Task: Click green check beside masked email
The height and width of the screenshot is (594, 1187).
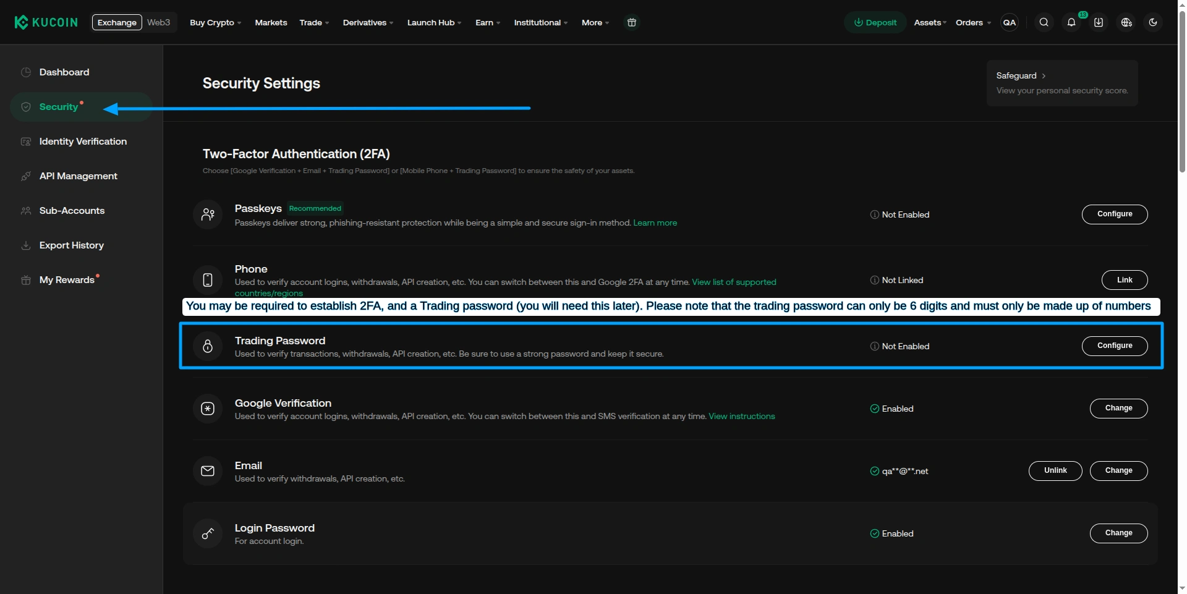Action: (x=875, y=471)
